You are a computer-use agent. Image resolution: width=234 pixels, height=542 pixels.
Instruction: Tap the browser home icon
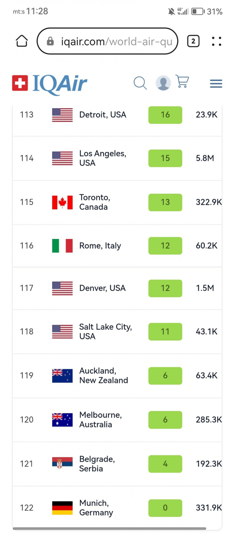coord(22,41)
